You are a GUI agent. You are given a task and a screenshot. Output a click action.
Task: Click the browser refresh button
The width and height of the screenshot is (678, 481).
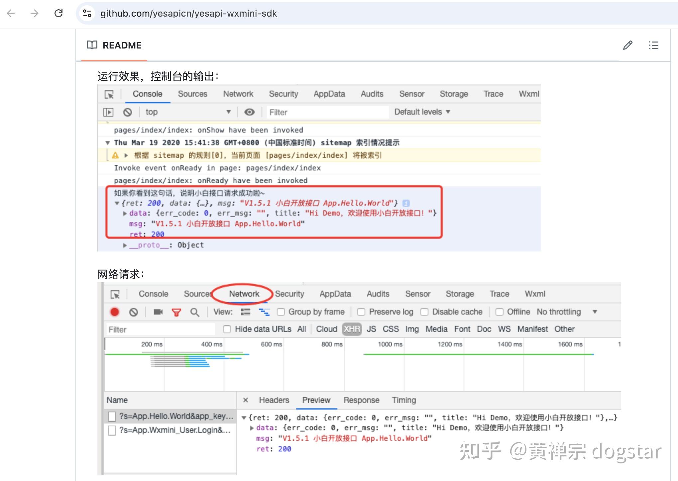[x=58, y=13]
